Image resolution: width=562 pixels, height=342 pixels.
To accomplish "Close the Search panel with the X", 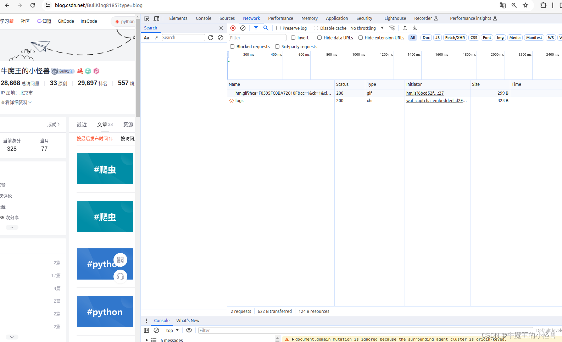I will [221, 28].
